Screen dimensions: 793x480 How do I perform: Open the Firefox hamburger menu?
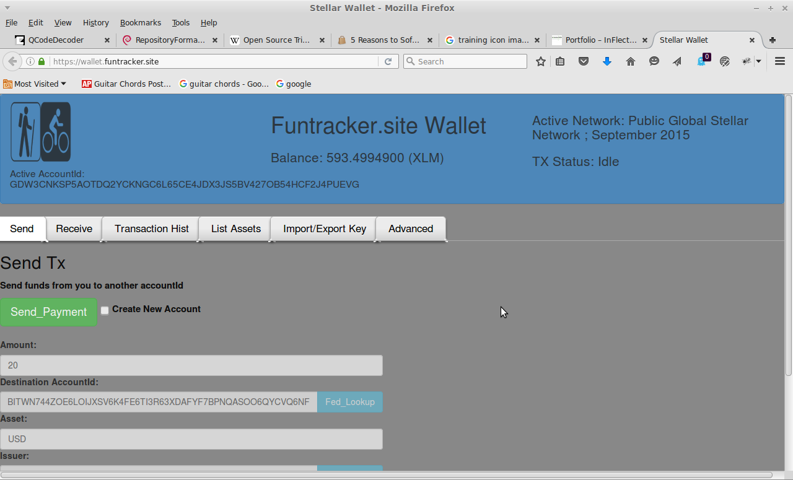780,61
